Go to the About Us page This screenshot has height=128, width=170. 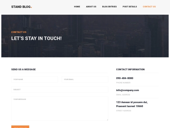point(91,7)
